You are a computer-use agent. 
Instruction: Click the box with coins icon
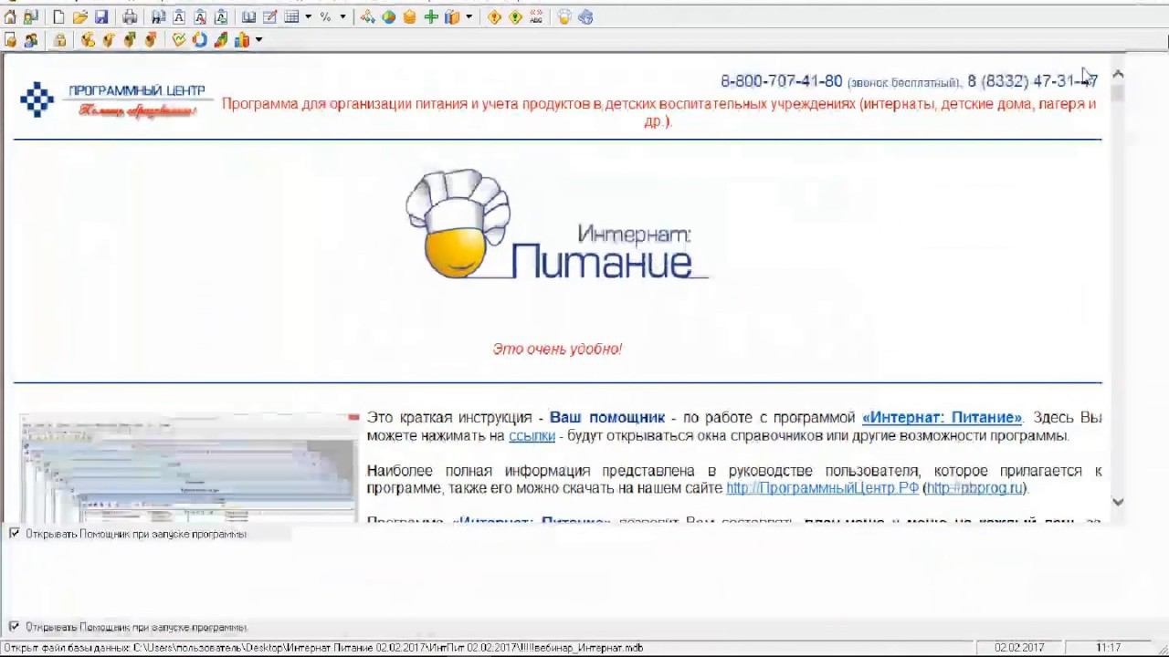[x=88, y=40]
